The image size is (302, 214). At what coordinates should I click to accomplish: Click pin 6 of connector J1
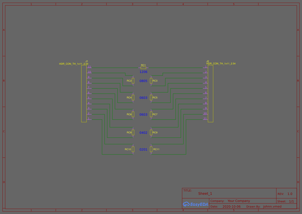(89, 93)
